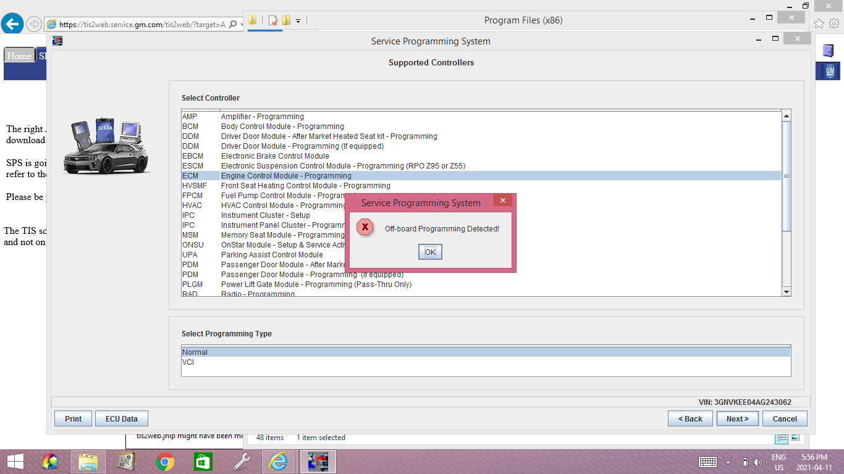Choose Normal programming type
The image size is (844, 474).
pos(486,352)
